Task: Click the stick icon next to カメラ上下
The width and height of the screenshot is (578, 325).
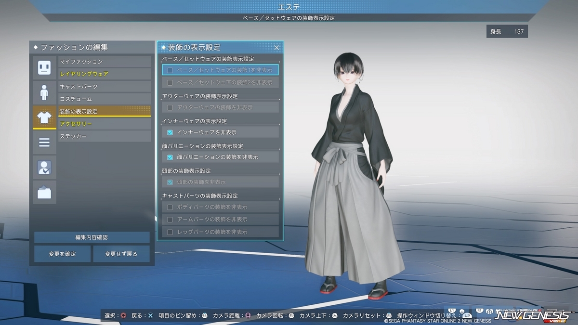Action: 334,316
